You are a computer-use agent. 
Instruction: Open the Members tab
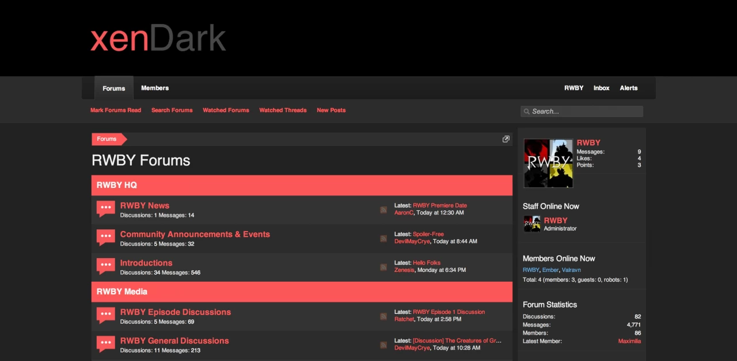point(155,88)
